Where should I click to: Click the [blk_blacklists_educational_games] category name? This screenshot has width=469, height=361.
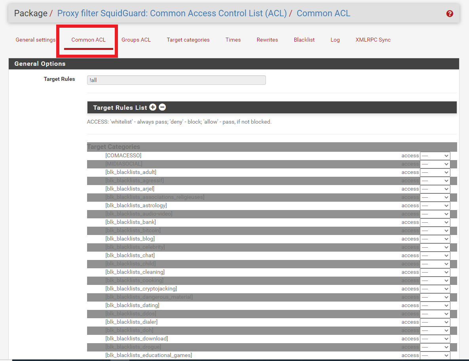(149, 355)
